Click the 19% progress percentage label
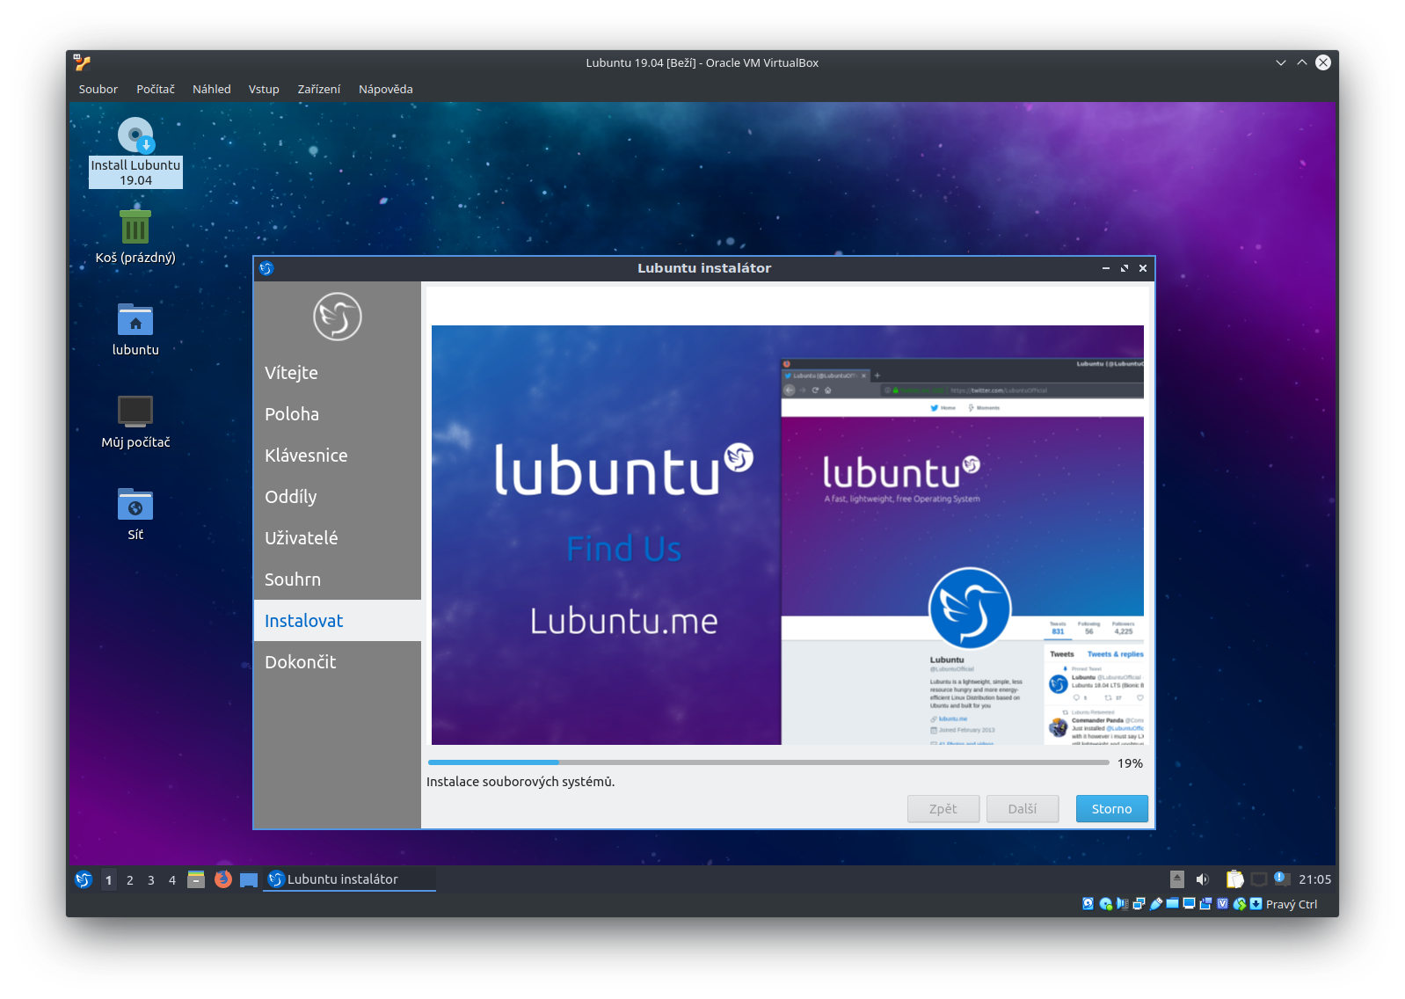The image size is (1405, 999). (x=1130, y=763)
